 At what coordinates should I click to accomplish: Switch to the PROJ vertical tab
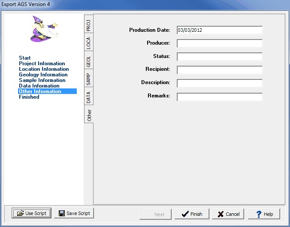[x=88, y=25]
